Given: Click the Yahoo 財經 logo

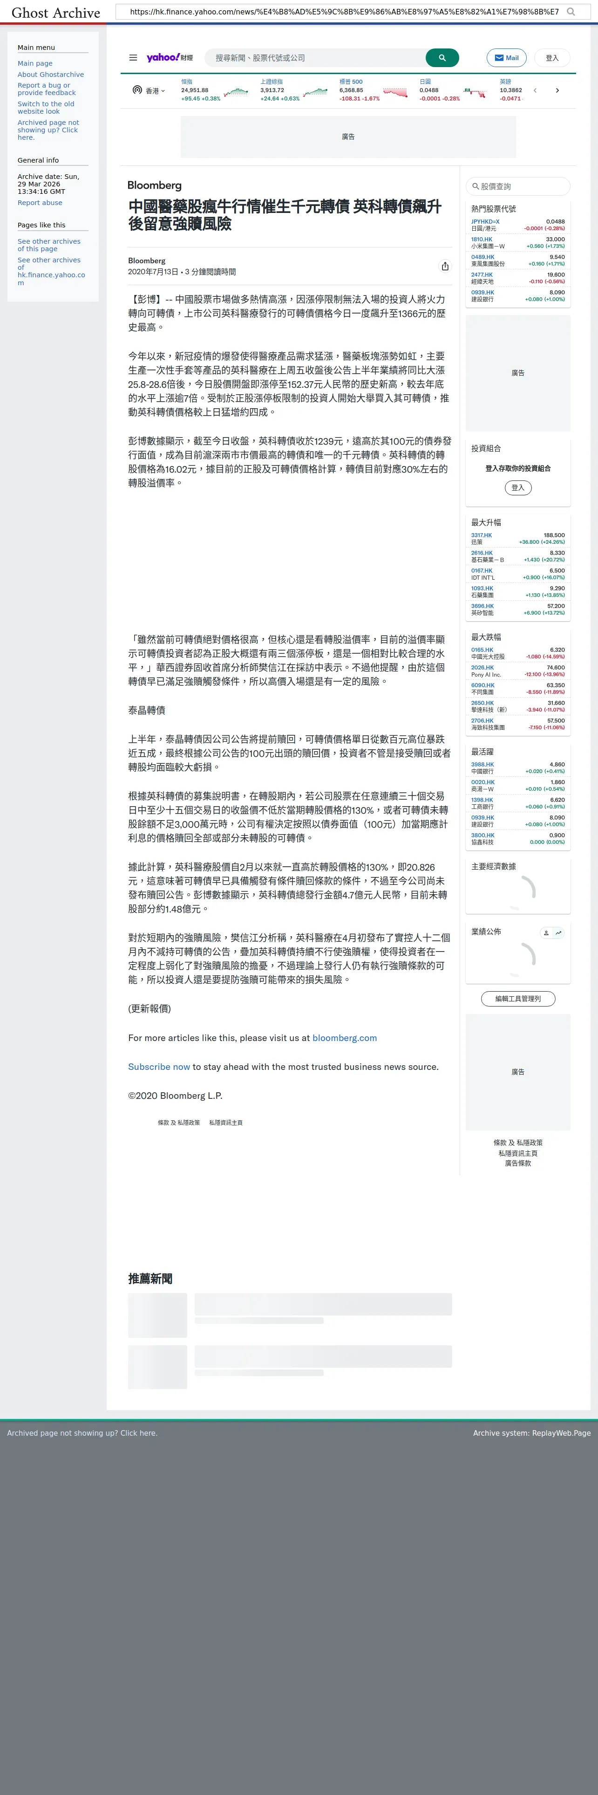Looking at the screenshot, I should tap(170, 58).
